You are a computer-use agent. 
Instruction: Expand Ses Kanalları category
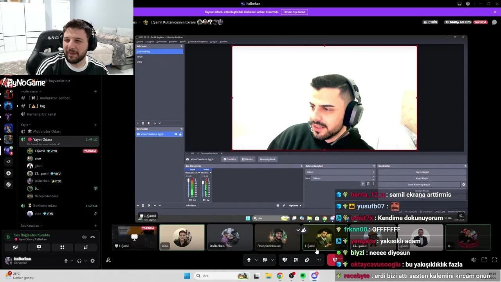[x=31, y=226]
